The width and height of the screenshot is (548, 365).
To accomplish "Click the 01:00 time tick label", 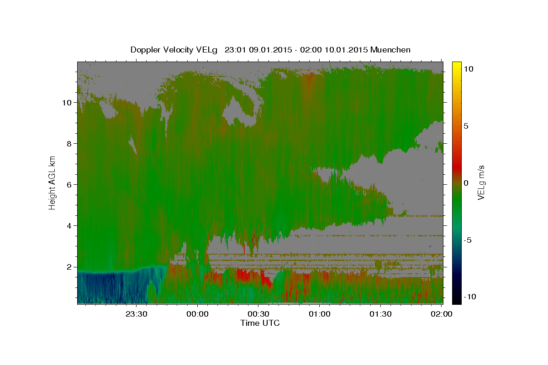I will coord(319,314).
